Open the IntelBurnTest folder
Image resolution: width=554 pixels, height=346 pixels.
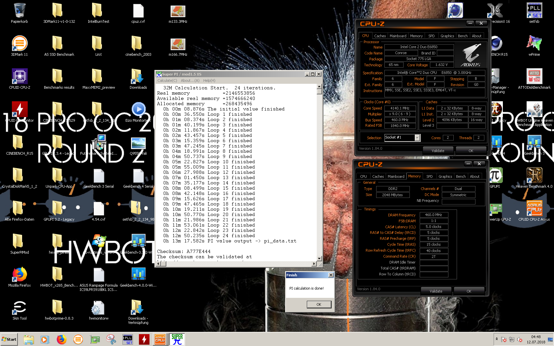(x=98, y=13)
